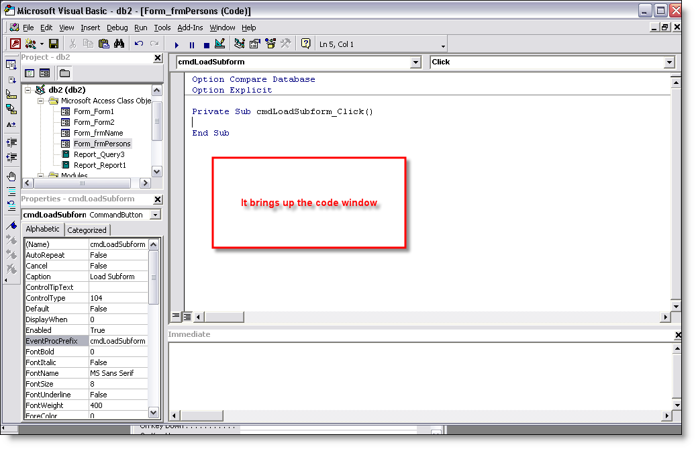The height and width of the screenshot is (449, 696).
Task: Open the cmdLoadSubform object dropdown in code window
Action: coord(415,62)
